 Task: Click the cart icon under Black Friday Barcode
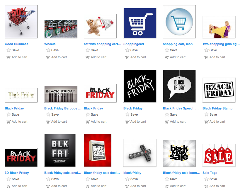point(48,122)
